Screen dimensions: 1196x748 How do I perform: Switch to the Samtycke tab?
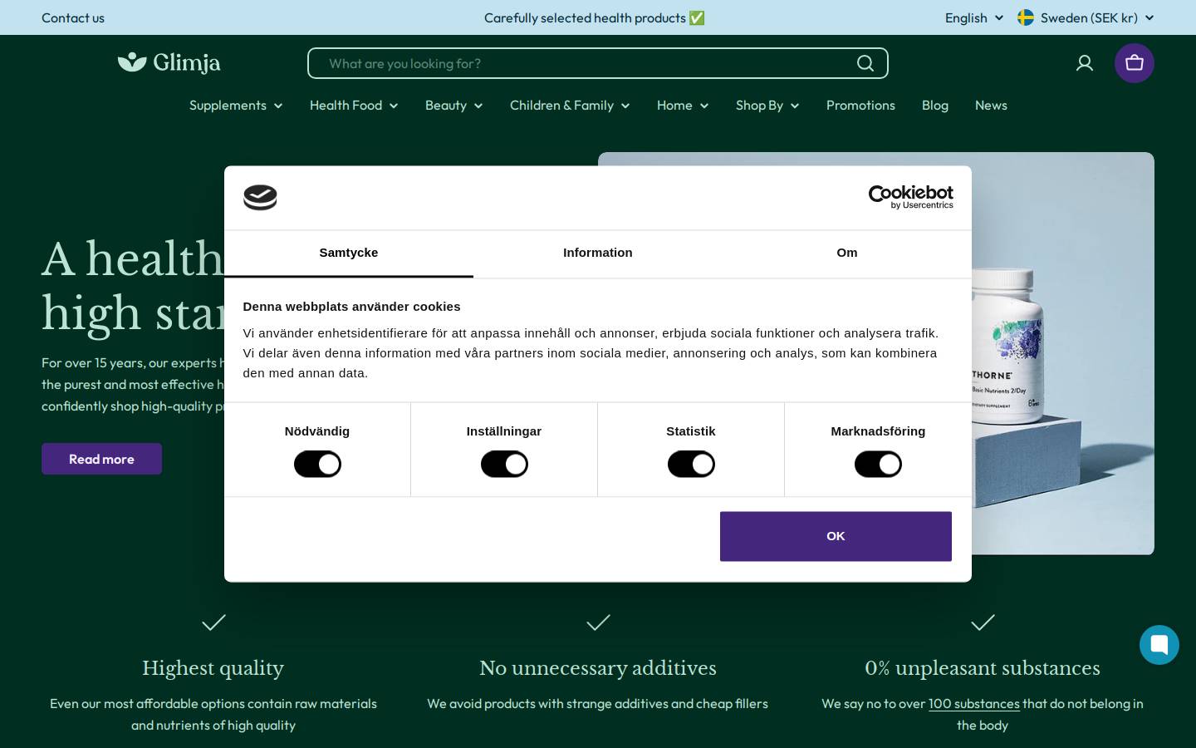(349, 253)
